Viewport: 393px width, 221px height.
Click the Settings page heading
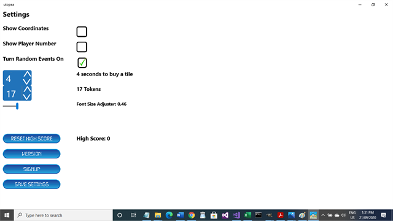(16, 14)
